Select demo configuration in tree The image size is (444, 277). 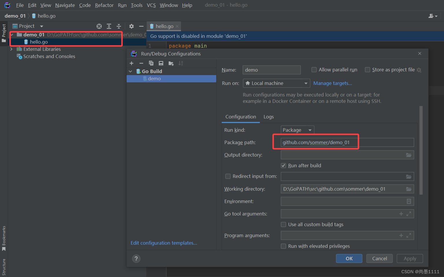pyautogui.click(x=171, y=79)
